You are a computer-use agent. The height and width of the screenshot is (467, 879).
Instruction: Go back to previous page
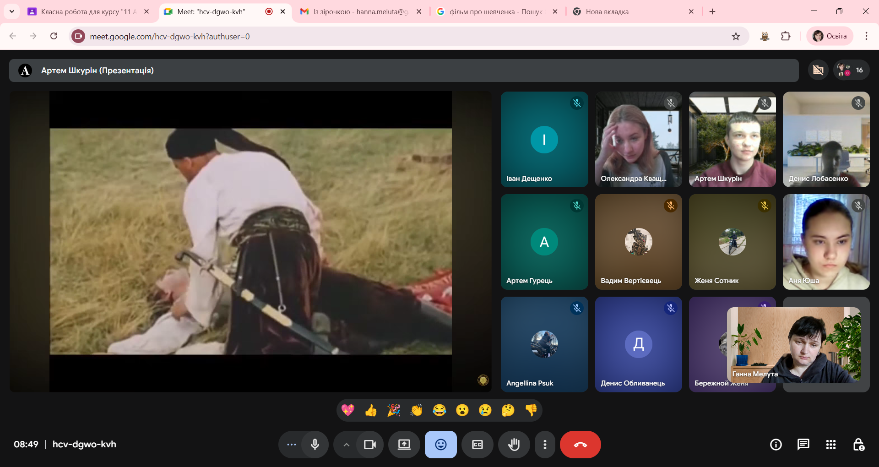(x=13, y=36)
